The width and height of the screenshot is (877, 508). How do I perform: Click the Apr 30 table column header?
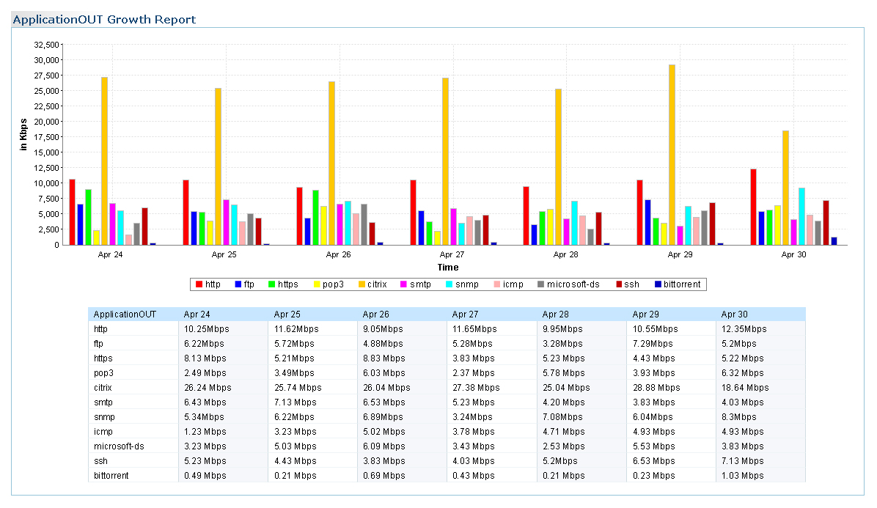click(x=734, y=314)
